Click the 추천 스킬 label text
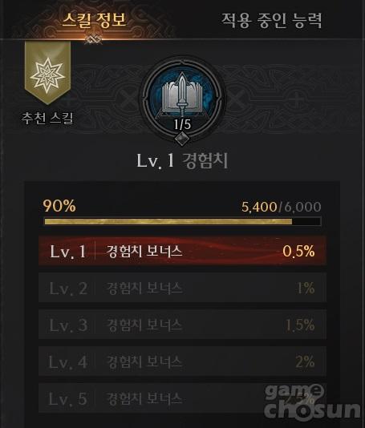Viewport: 365px width, 428px height. (47, 118)
